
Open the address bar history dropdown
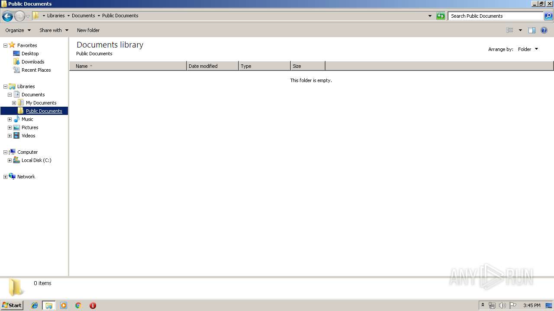pos(430,16)
